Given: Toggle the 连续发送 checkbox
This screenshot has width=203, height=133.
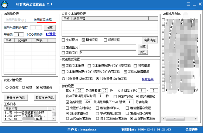Looking at the screenshot, I should (x=67, y=102).
